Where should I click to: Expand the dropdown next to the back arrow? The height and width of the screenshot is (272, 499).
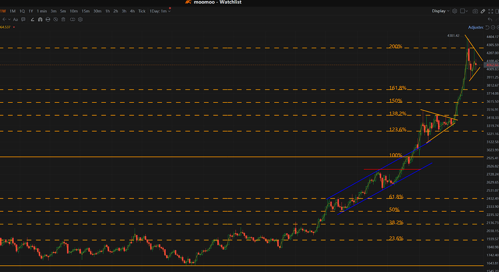point(9,20)
